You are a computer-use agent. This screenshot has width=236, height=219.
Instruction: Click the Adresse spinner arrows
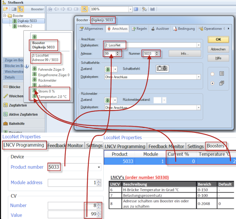tap(118, 54)
